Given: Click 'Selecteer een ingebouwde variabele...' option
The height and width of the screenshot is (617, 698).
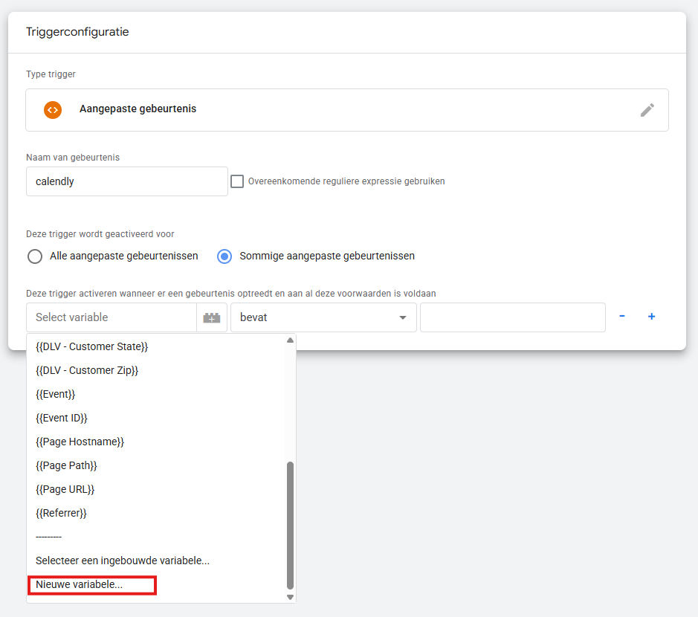Looking at the screenshot, I should pyautogui.click(x=123, y=561).
